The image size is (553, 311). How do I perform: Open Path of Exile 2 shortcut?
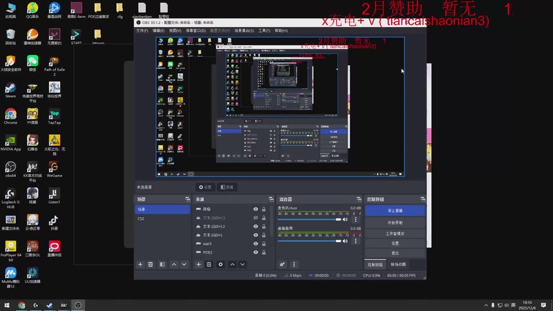(54, 66)
